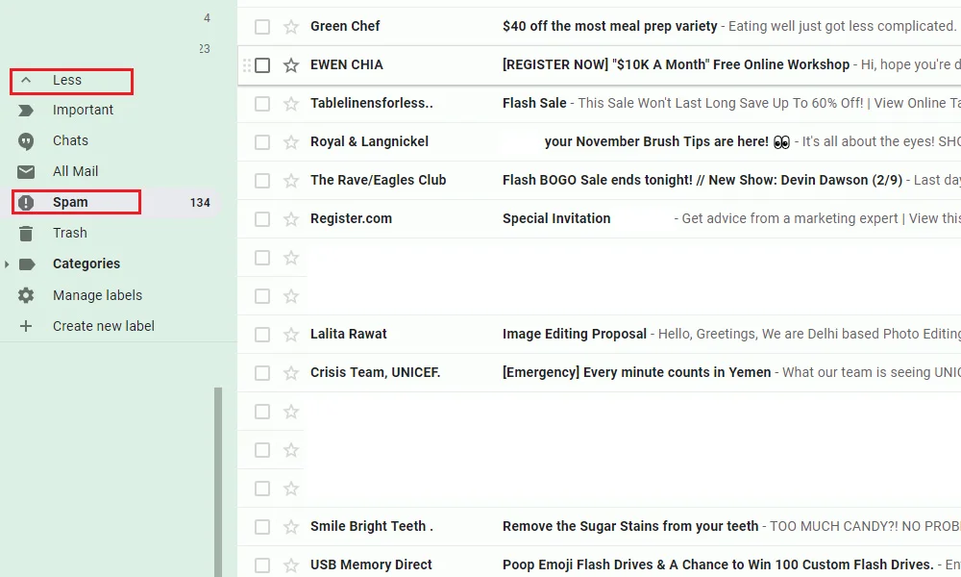Star the Green Chef email
Screen dimensions: 961x577
pyautogui.click(x=291, y=26)
